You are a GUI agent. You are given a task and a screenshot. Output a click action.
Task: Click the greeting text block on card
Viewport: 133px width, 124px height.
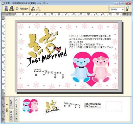tap(91, 42)
